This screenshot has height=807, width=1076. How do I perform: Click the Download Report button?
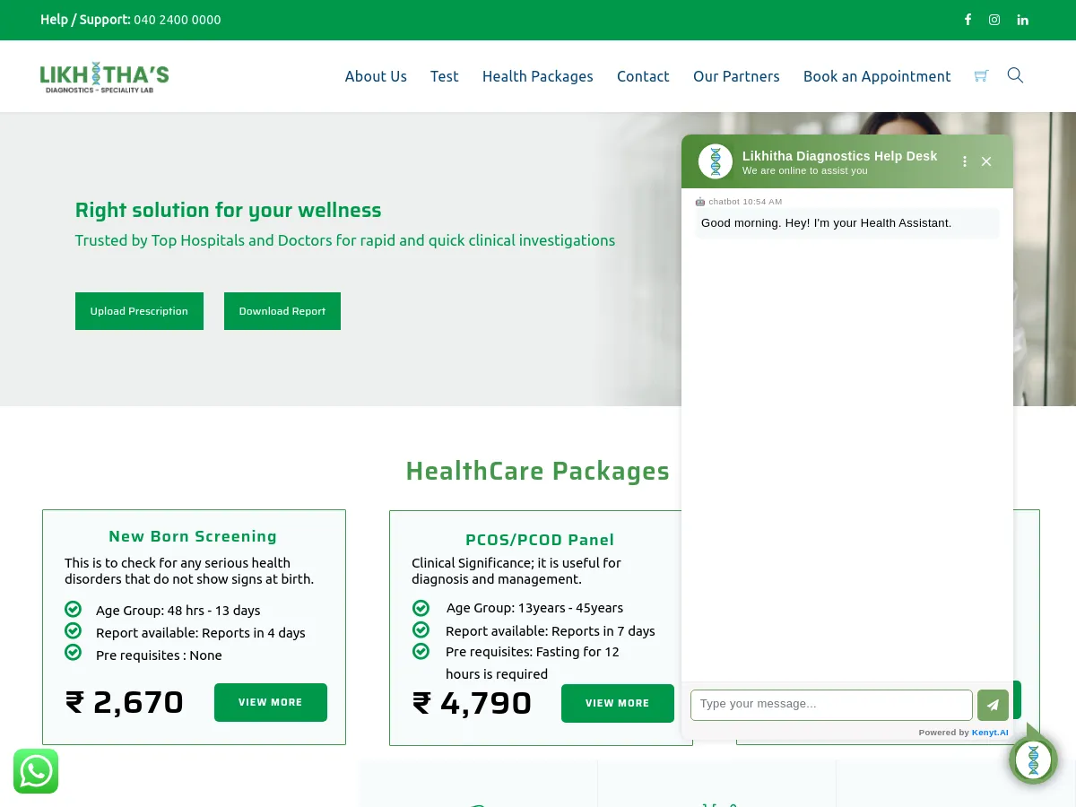282,311
